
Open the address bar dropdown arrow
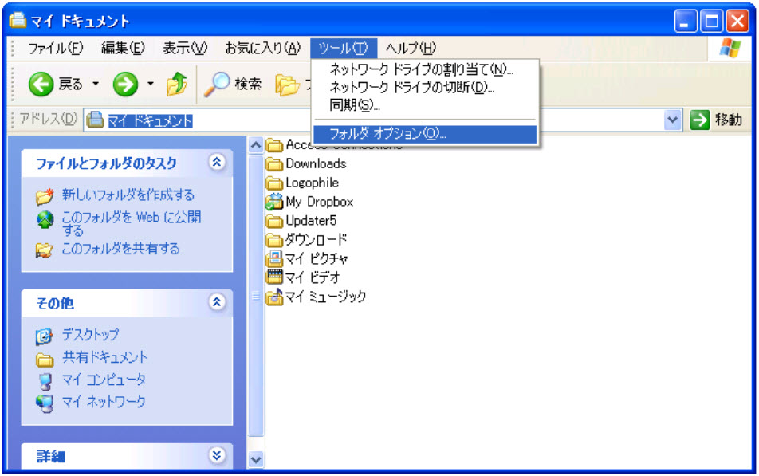coord(674,120)
